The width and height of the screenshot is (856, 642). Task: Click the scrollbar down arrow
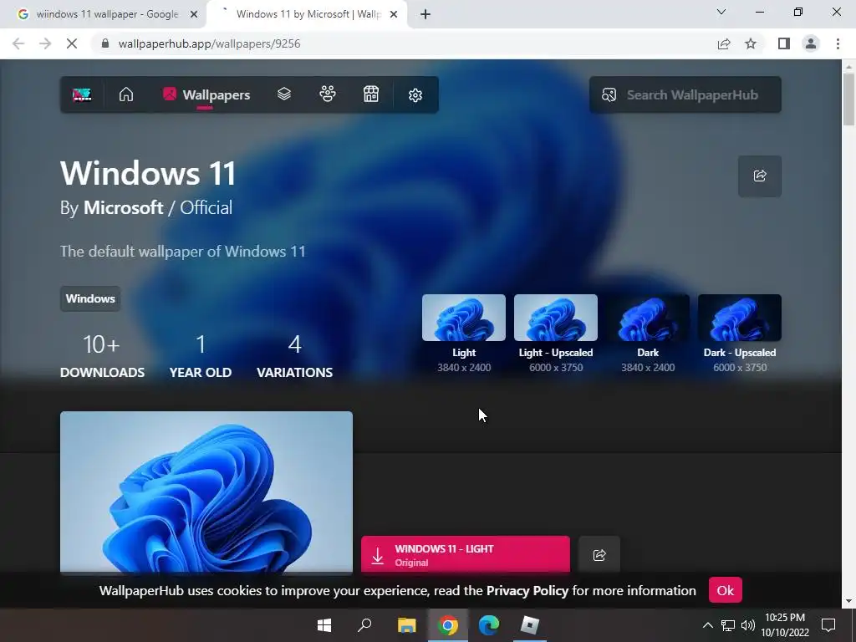point(849,601)
